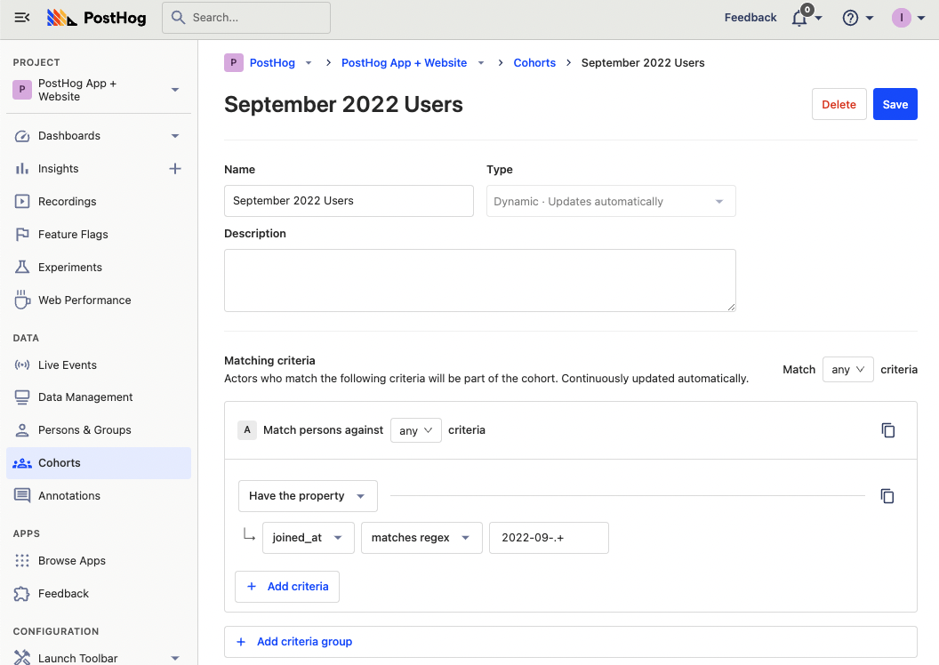The width and height of the screenshot is (939, 665).
Task: Click Cohorts breadcrumb link
Action: click(534, 63)
